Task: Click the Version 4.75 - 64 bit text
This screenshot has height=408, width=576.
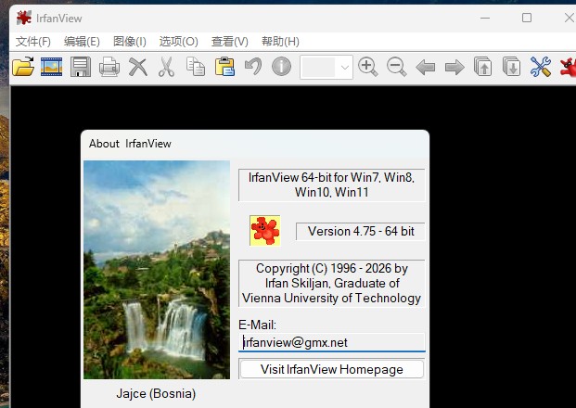Action: point(361,231)
